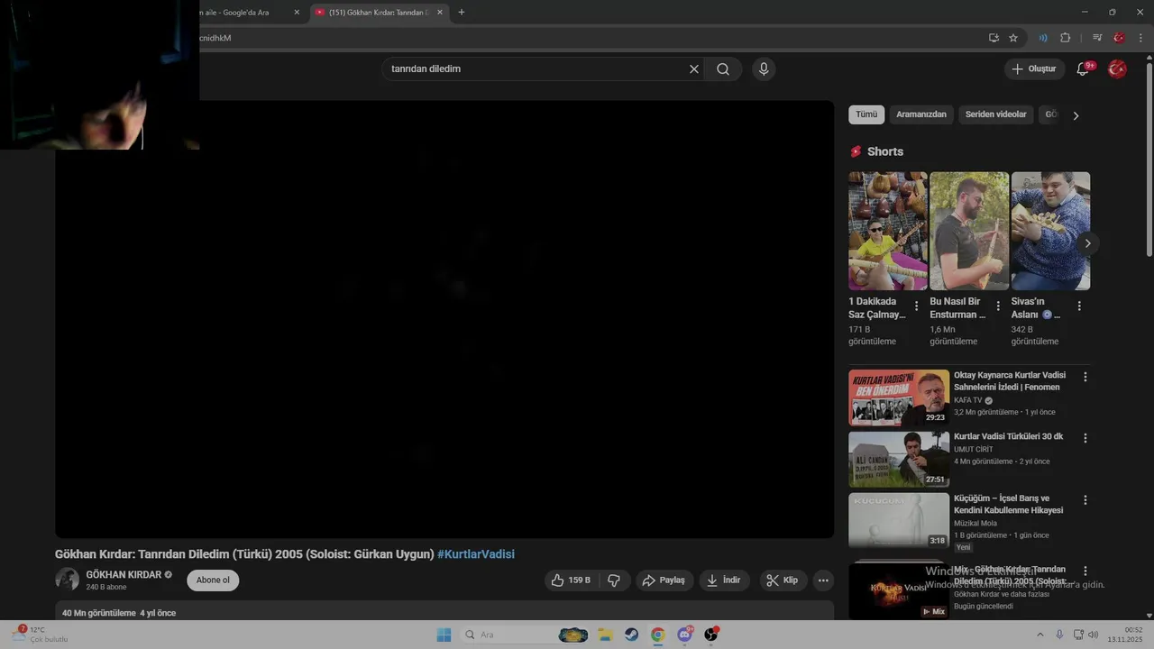
Task: Select the Seriden videolar filter chip
Action: point(996,114)
